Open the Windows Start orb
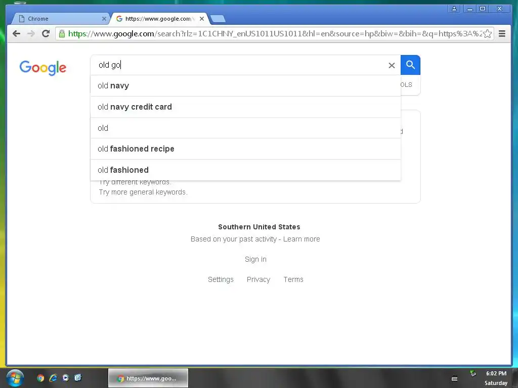518x388 pixels. coord(15,378)
